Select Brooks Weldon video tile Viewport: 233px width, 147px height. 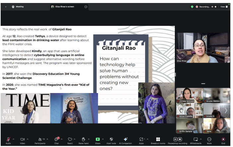click(217, 95)
